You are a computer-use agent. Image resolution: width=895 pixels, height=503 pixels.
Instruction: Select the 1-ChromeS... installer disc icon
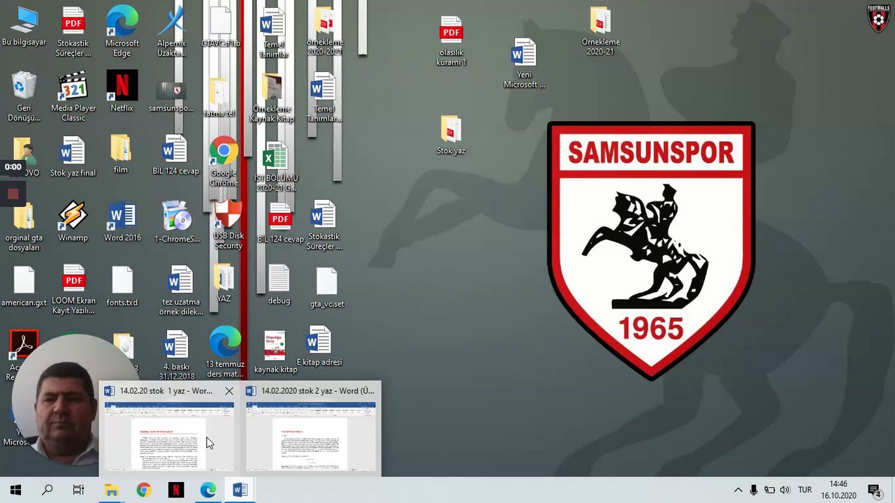tap(177, 222)
